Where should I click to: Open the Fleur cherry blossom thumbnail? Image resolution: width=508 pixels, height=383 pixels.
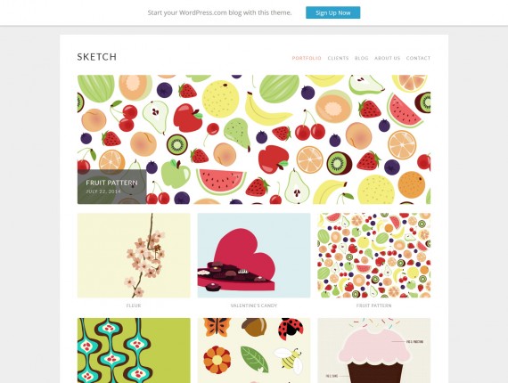tap(134, 256)
